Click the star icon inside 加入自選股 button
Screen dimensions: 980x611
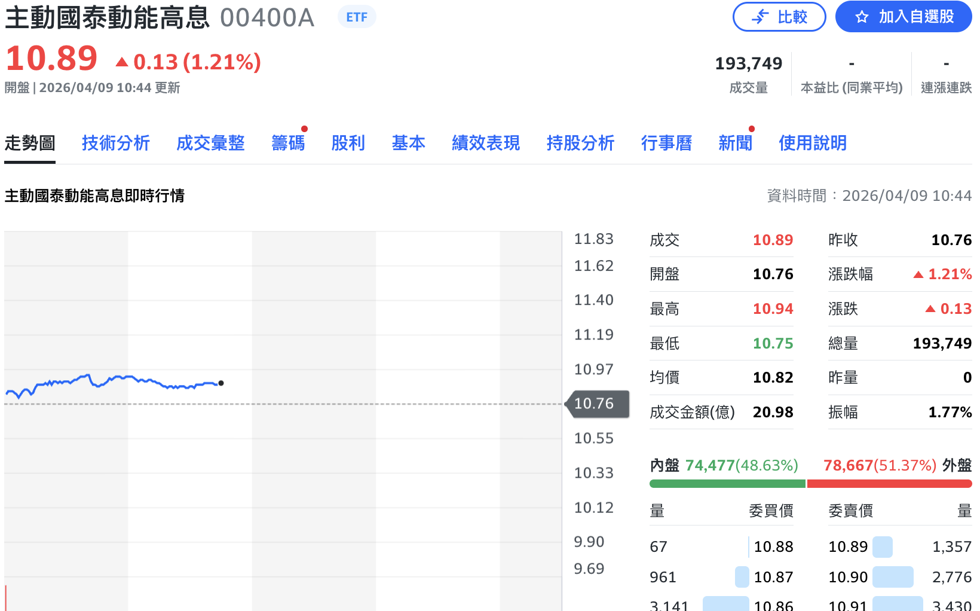click(x=862, y=17)
